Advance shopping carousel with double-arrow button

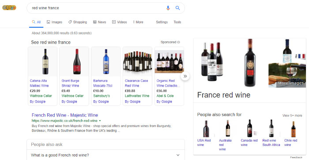click(185, 76)
